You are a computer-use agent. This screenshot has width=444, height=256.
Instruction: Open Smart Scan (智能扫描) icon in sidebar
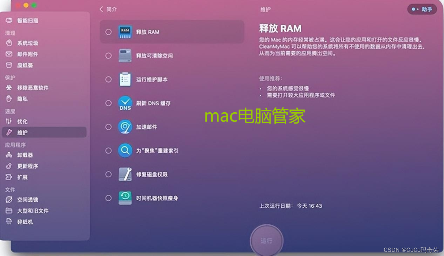[9, 20]
